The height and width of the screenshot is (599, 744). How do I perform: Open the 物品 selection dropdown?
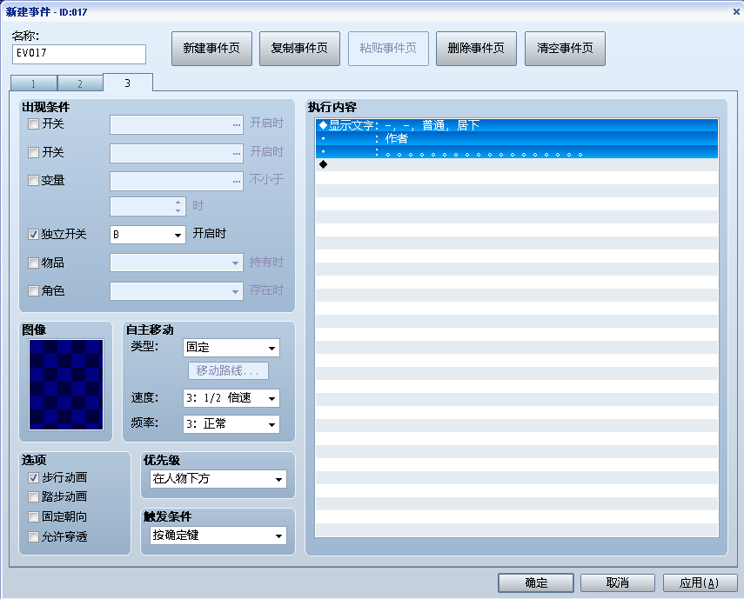(x=177, y=263)
